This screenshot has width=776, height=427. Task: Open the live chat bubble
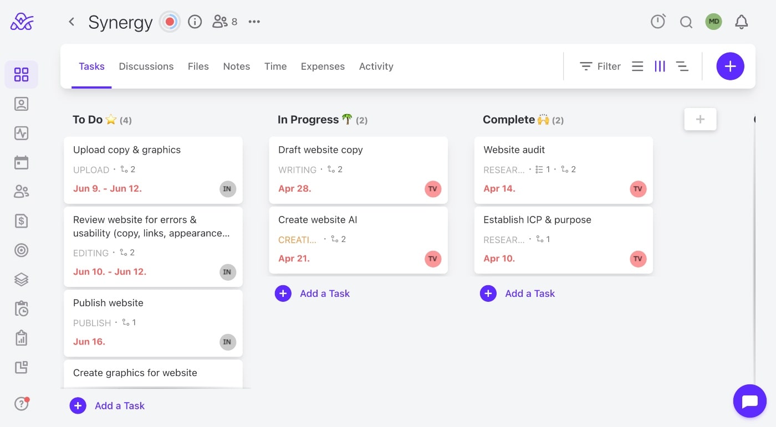[x=749, y=400]
